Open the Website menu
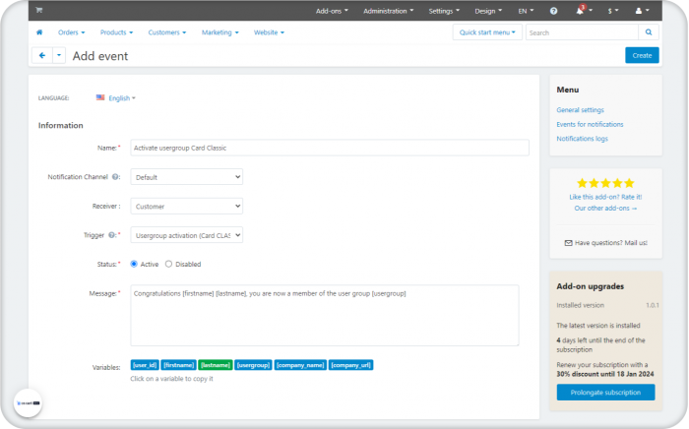689x429 pixels. click(269, 32)
